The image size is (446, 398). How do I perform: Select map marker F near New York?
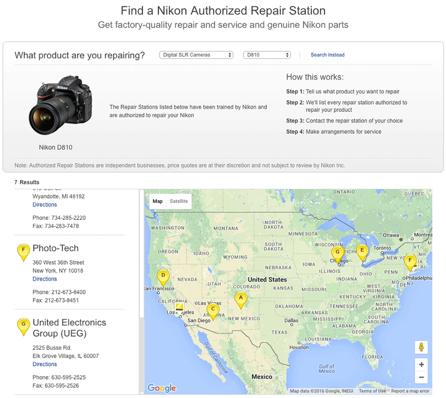(x=410, y=262)
